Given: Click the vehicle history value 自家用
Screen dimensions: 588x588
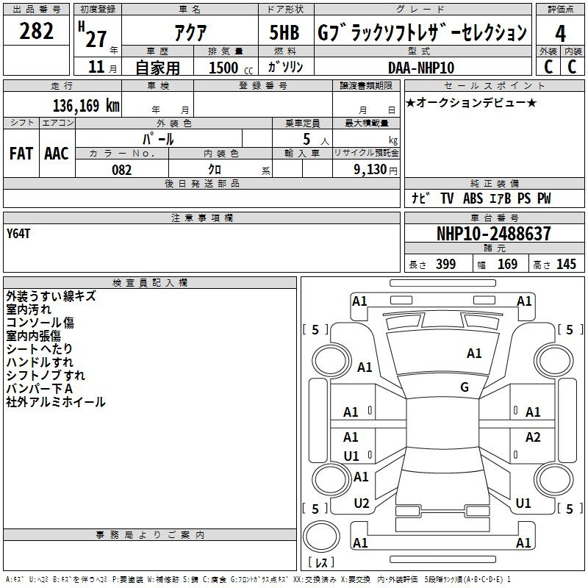Looking at the screenshot, I should 157,68.
